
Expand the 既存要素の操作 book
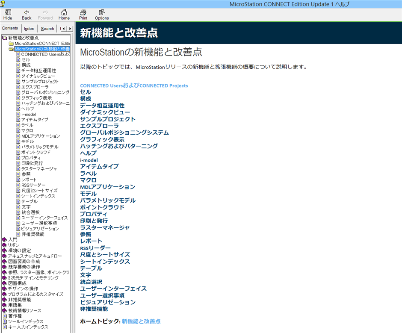pos(4,267)
